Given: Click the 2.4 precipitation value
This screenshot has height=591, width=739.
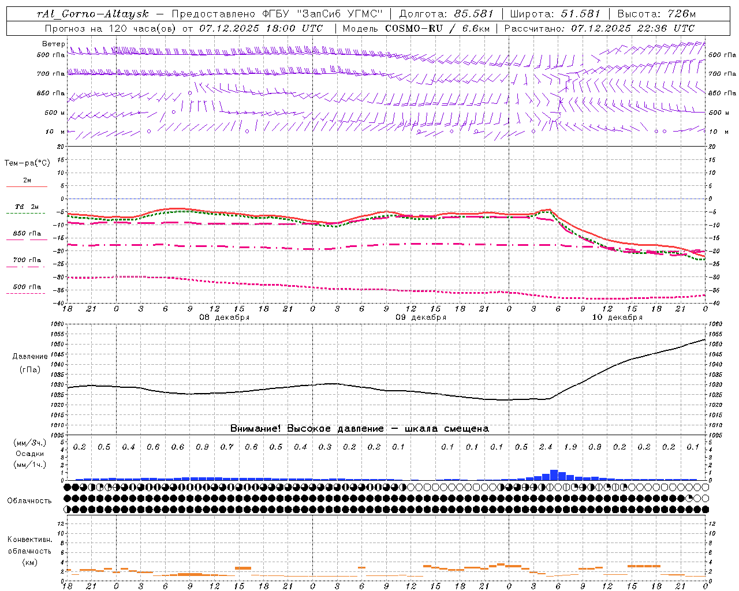Looking at the screenshot, I should coord(546,447).
